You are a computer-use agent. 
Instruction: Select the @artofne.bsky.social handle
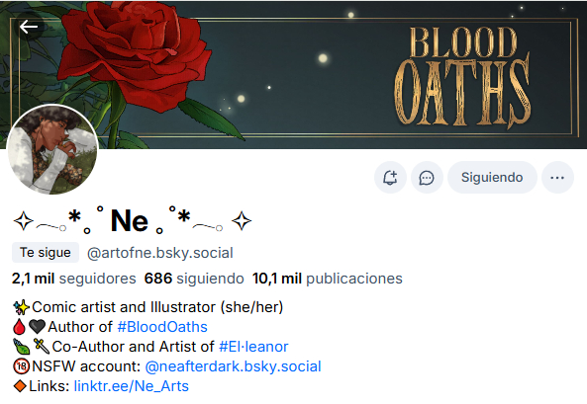[159, 253]
